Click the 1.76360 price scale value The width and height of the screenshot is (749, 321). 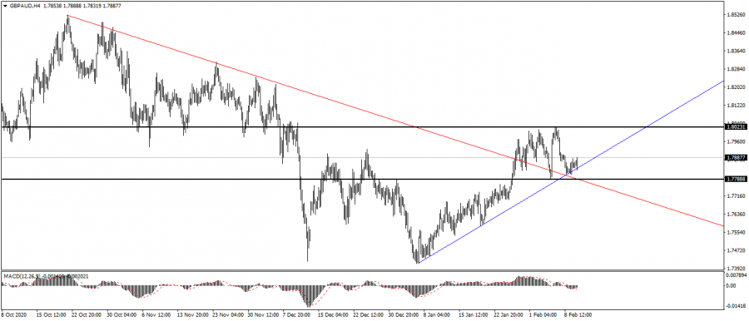coord(737,215)
